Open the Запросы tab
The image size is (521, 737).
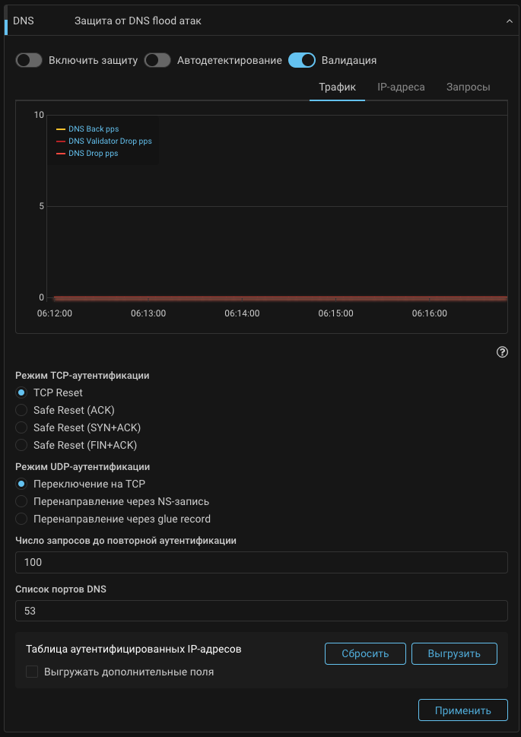(x=468, y=87)
